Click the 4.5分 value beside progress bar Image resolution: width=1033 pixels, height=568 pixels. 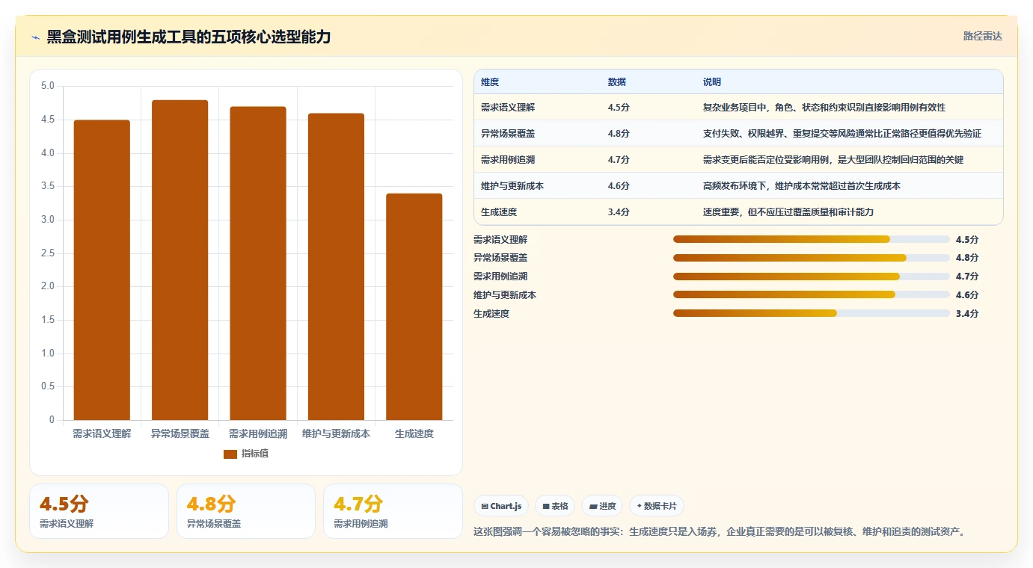[x=967, y=239]
